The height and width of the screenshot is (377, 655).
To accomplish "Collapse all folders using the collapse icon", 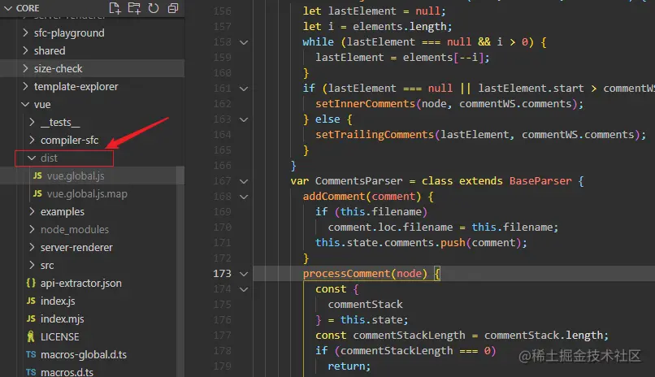I will pos(173,8).
